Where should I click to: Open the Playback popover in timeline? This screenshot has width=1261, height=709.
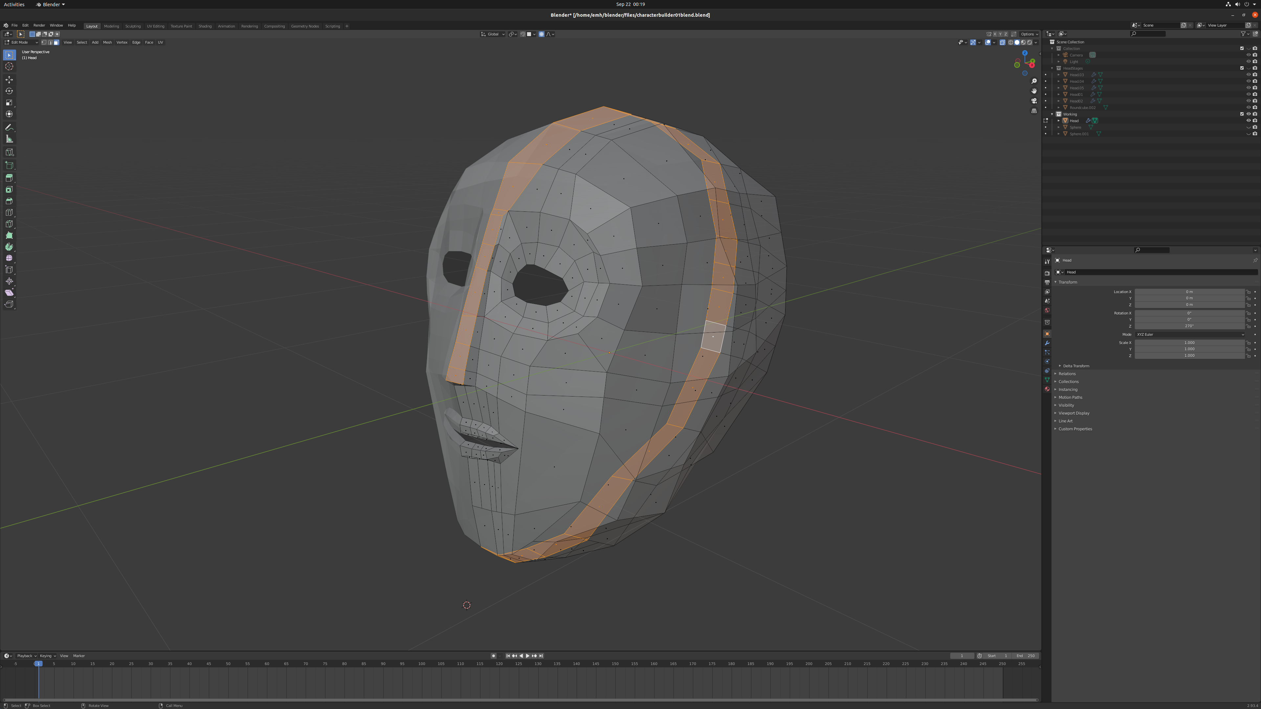[x=26, y=656]
